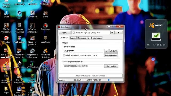Click the output folder path field
This screenshot has width=171, height=96.
[83, 51]
